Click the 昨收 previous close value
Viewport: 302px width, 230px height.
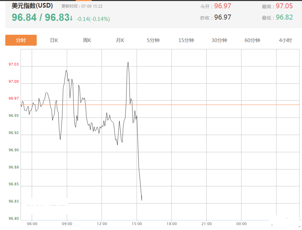click(223, 17)
